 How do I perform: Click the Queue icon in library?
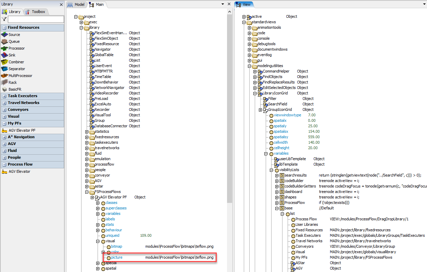tap(4, 41)
